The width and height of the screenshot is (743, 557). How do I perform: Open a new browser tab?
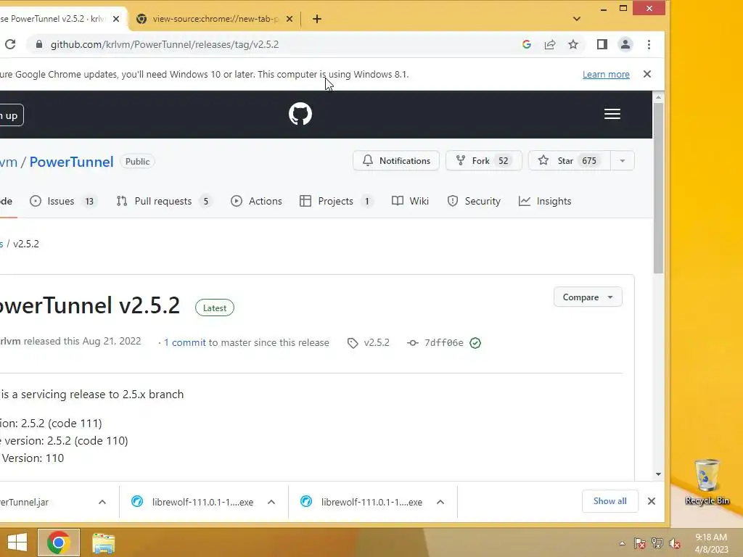pos(317,19)
